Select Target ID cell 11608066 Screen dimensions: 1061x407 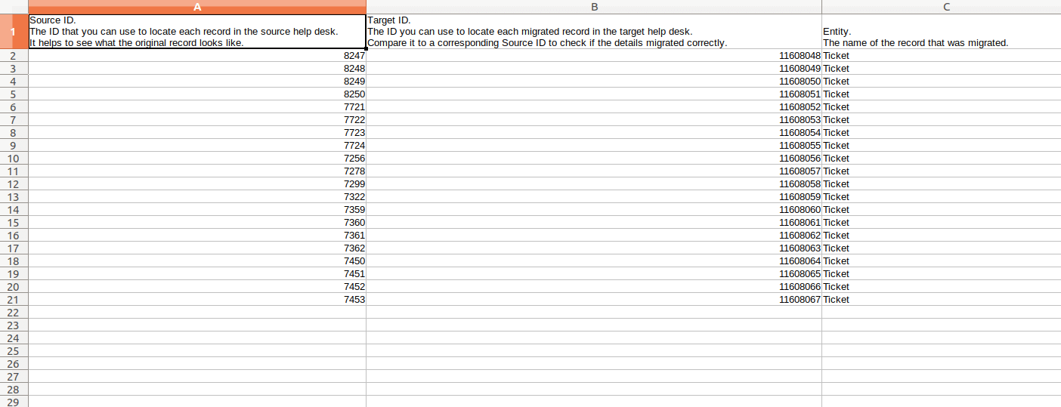[594, 287]
